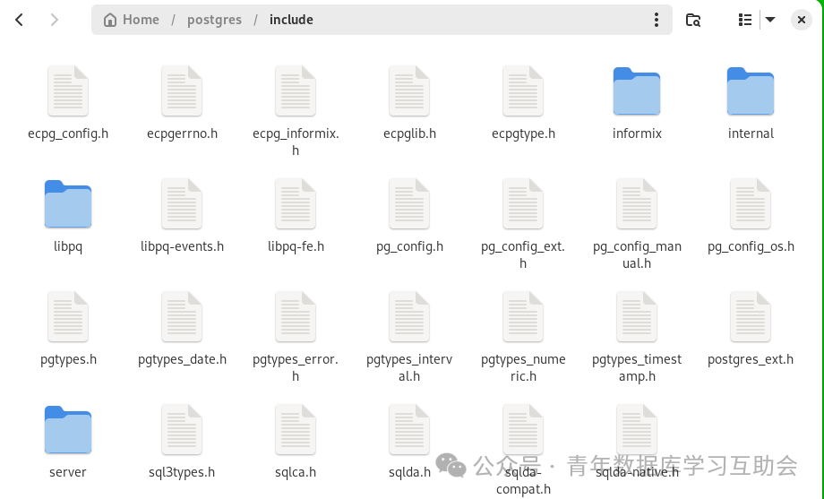Click the 'ecpglib.h' file name label
This screenshot has height=499, width=824.
click(409, 133)
